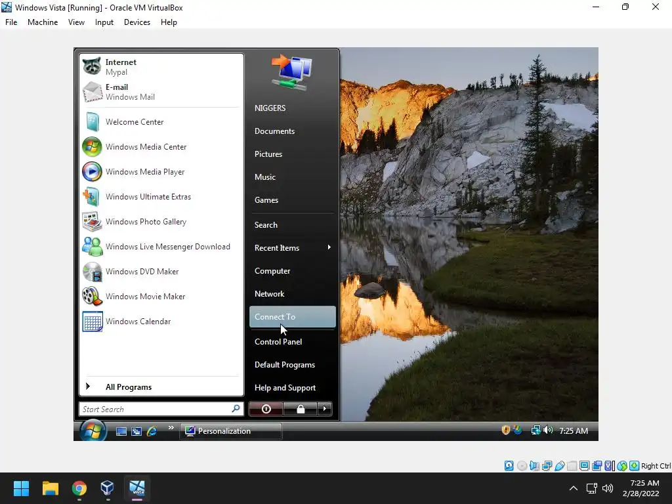Open Windows Live Messenger Download
This screenshot has height=504, width=672.
tap(161, 247)
